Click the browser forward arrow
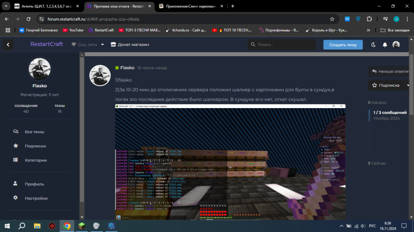414x232 pixels. click(17, 19)
